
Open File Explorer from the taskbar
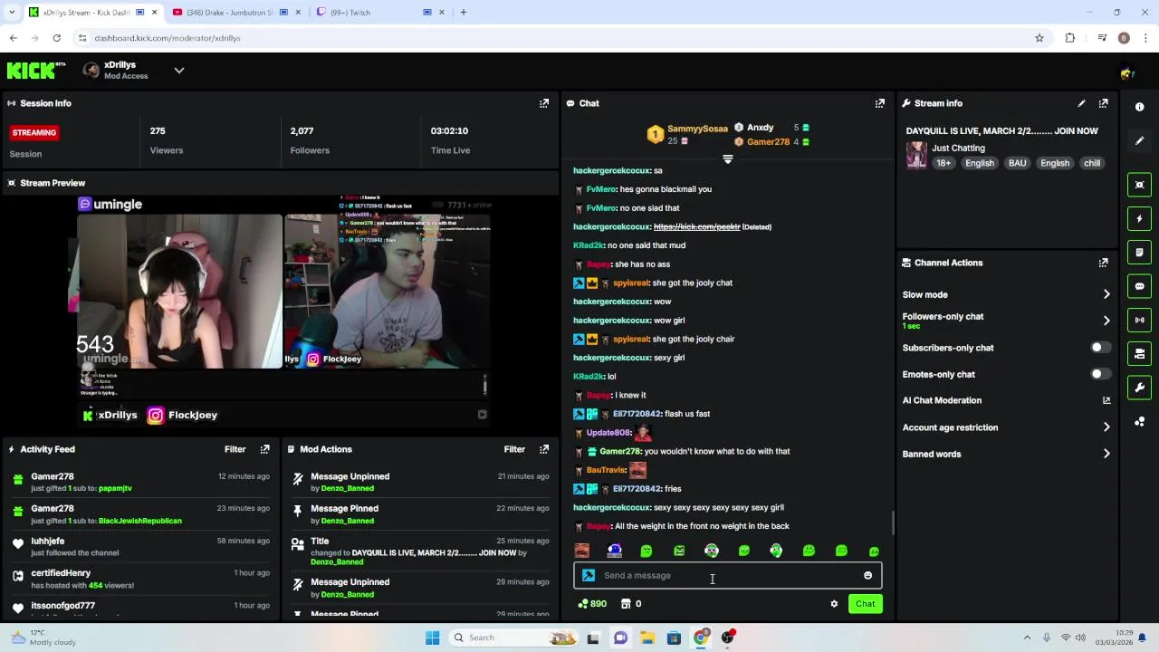tap(647, 638)
